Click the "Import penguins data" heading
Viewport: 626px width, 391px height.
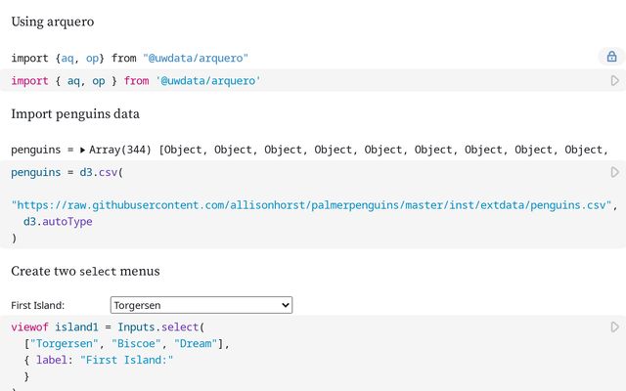75,113
